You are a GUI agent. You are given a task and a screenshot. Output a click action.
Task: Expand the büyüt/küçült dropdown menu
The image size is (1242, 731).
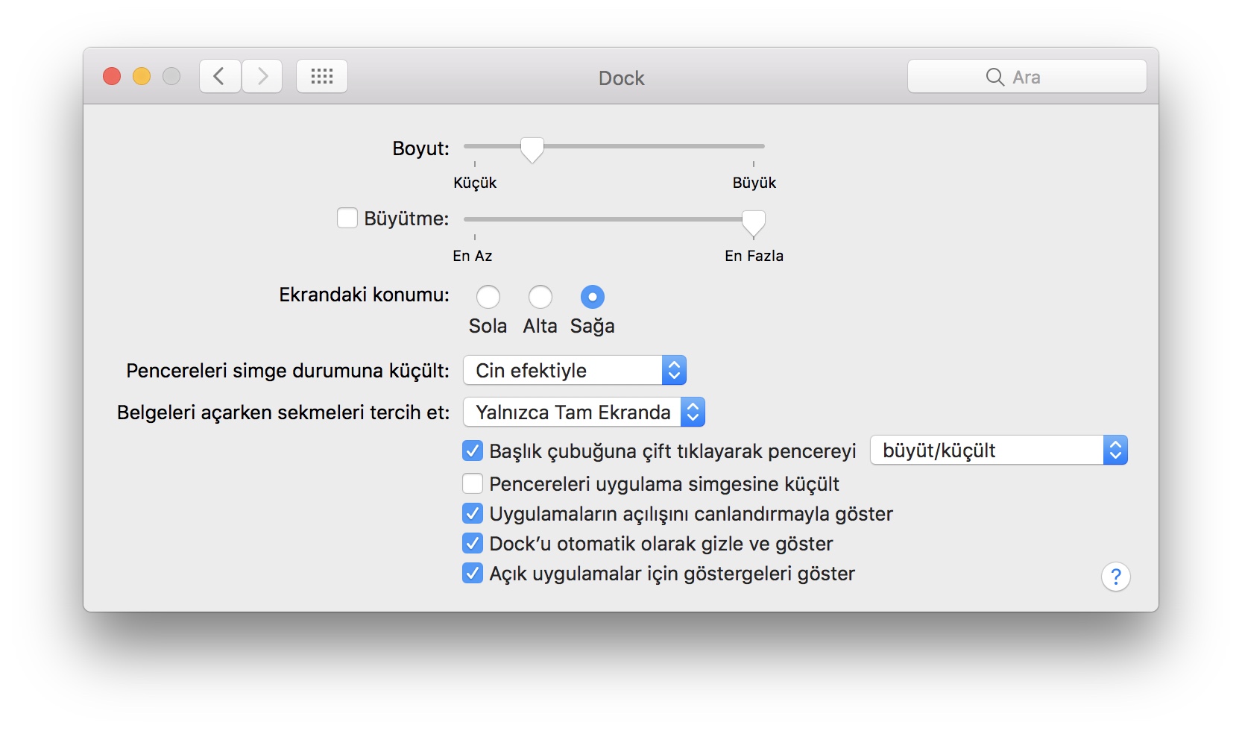(998, 451)
